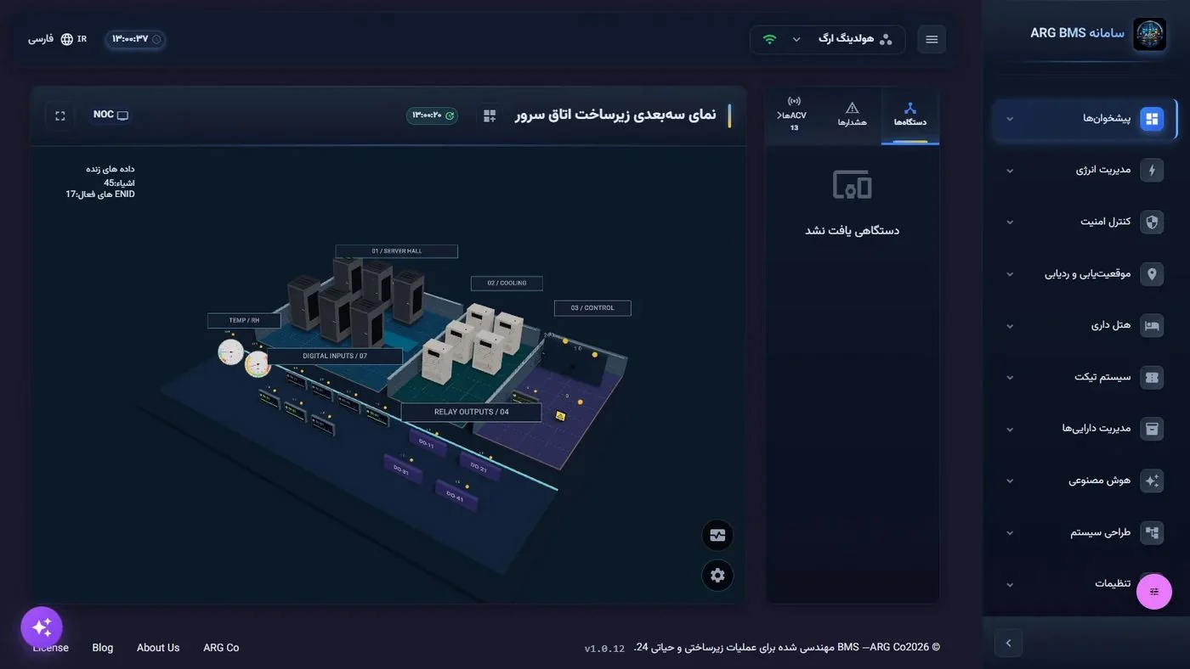Click the Security Control shield icon
The width and height of the screenshot is (1190, 669).
(x=1152, y=222)
